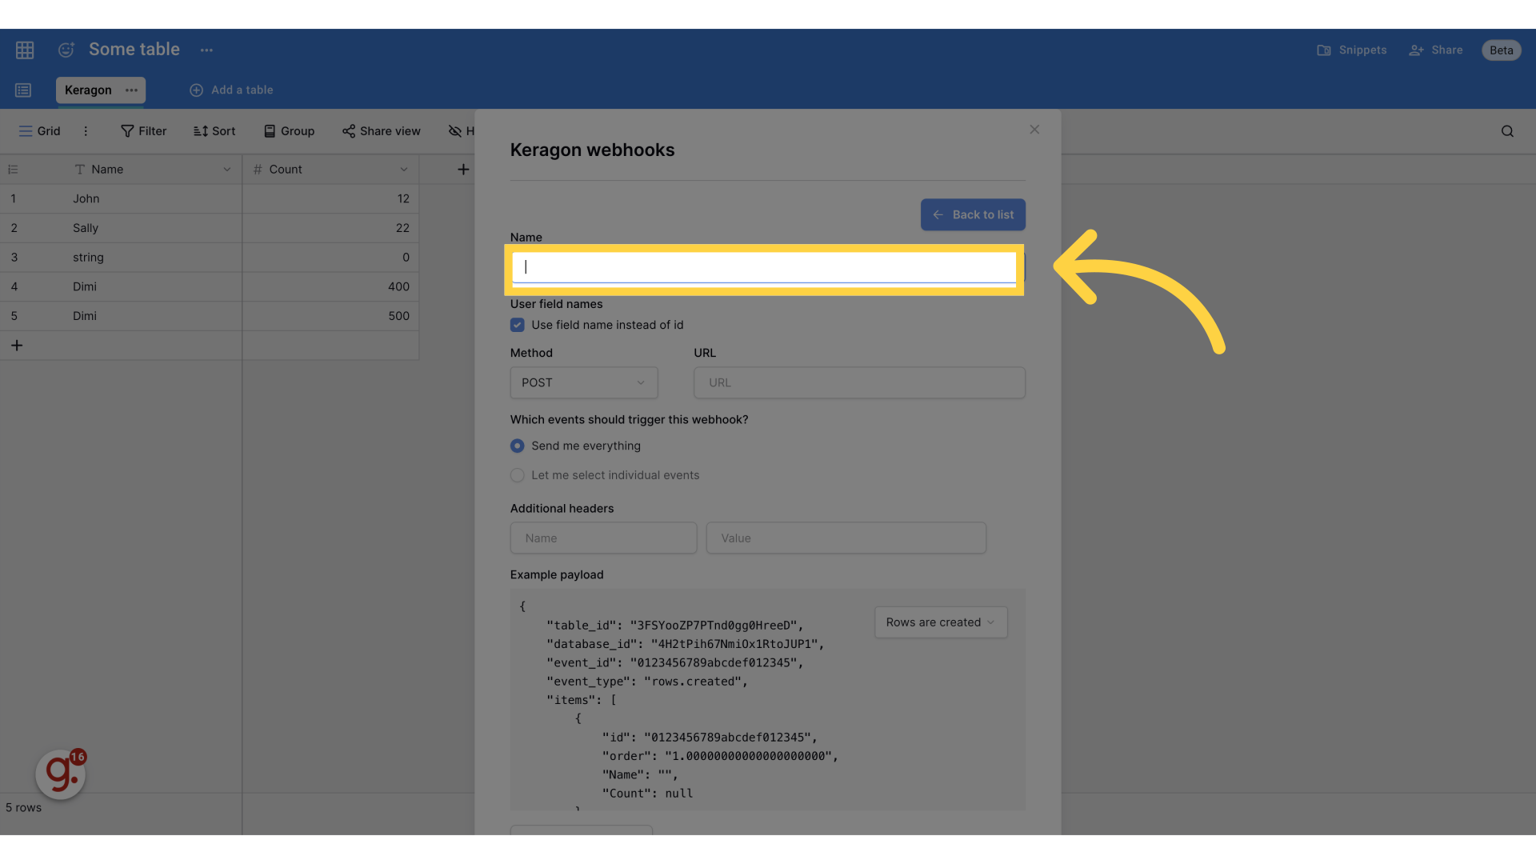Screen dimensions: 1536x864
Task: Select Send me everything
Action: 518,446
